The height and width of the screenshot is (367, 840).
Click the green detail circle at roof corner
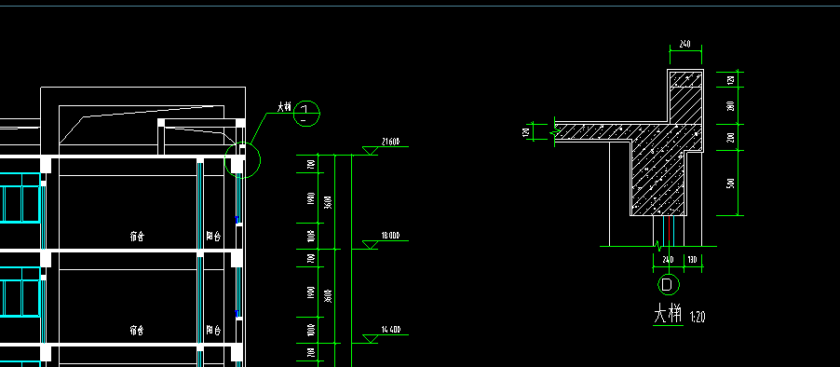tap(242, 159)
